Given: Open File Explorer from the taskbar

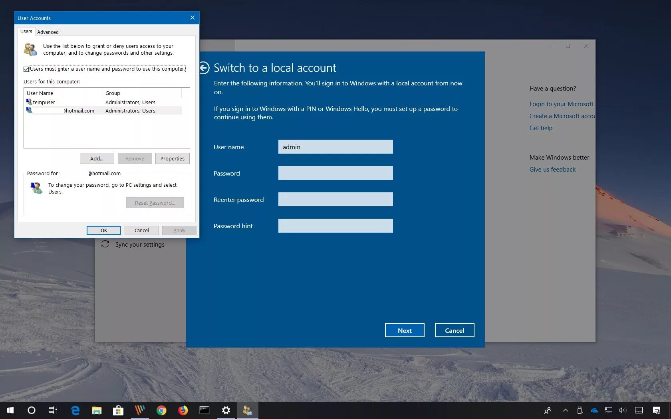Looking at the screenshot, I should point(97,410).
